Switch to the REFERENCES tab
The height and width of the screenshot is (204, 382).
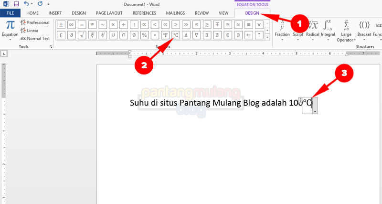click(144, 13)
